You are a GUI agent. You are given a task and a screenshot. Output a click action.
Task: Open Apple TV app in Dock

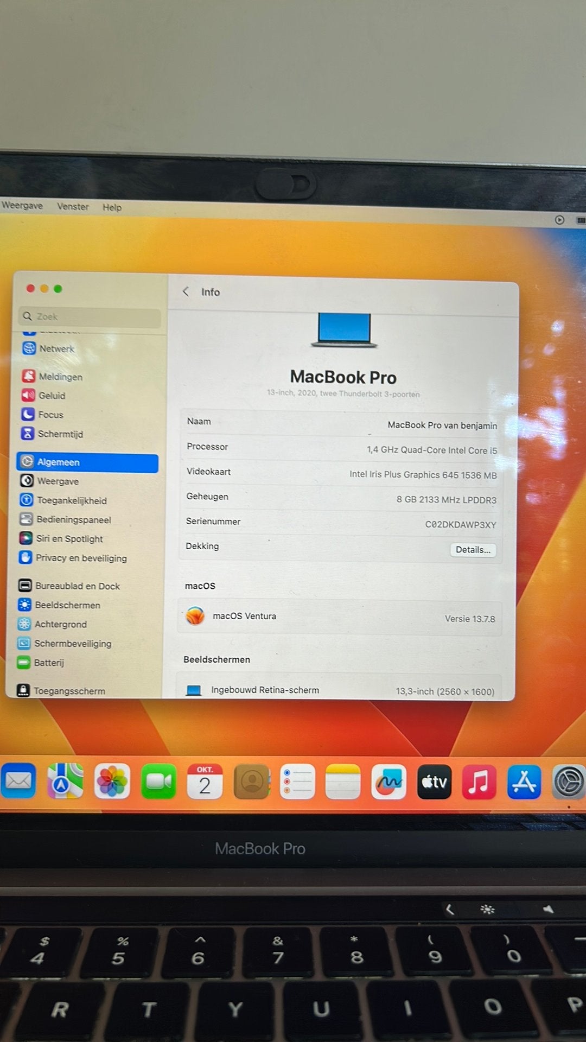pyautogui.click(x=434, y=781)
